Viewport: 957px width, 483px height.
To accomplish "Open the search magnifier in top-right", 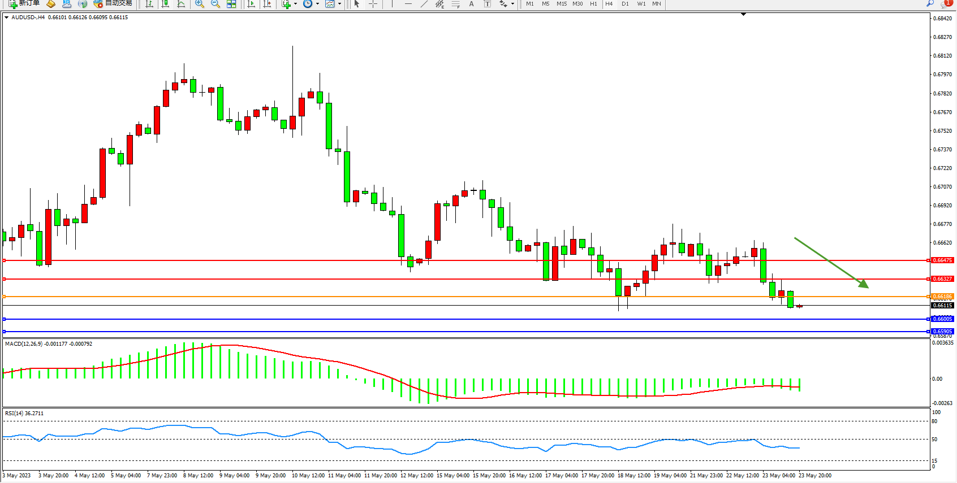I will tap(930, 4).
